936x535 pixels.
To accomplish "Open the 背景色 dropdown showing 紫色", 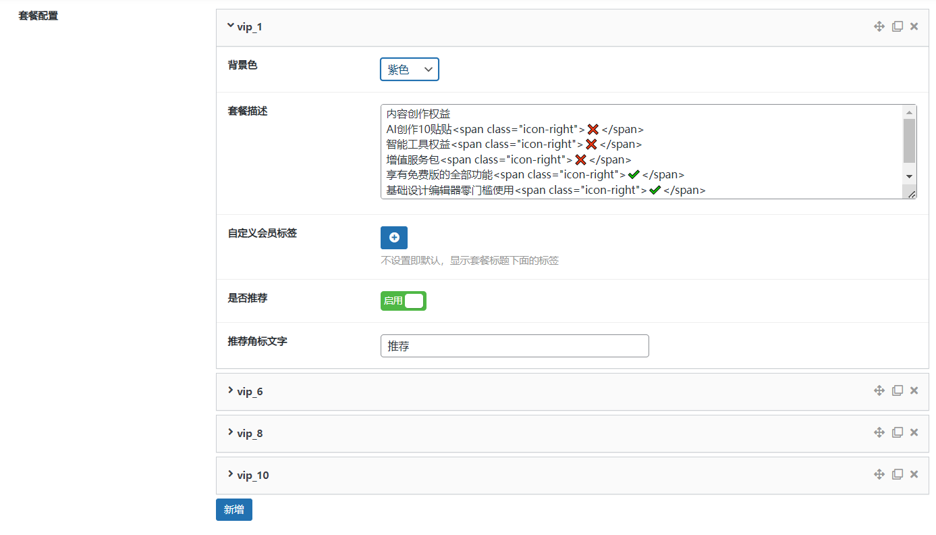I will [x=410, y=70].
